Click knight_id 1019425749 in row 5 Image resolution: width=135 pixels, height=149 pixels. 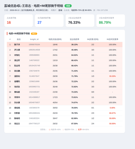[x=34, y=66]
